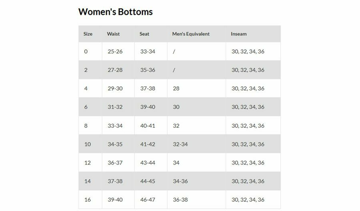Click waist measurement 27-28
Viewport: 360px width, 211px height.
115,70
